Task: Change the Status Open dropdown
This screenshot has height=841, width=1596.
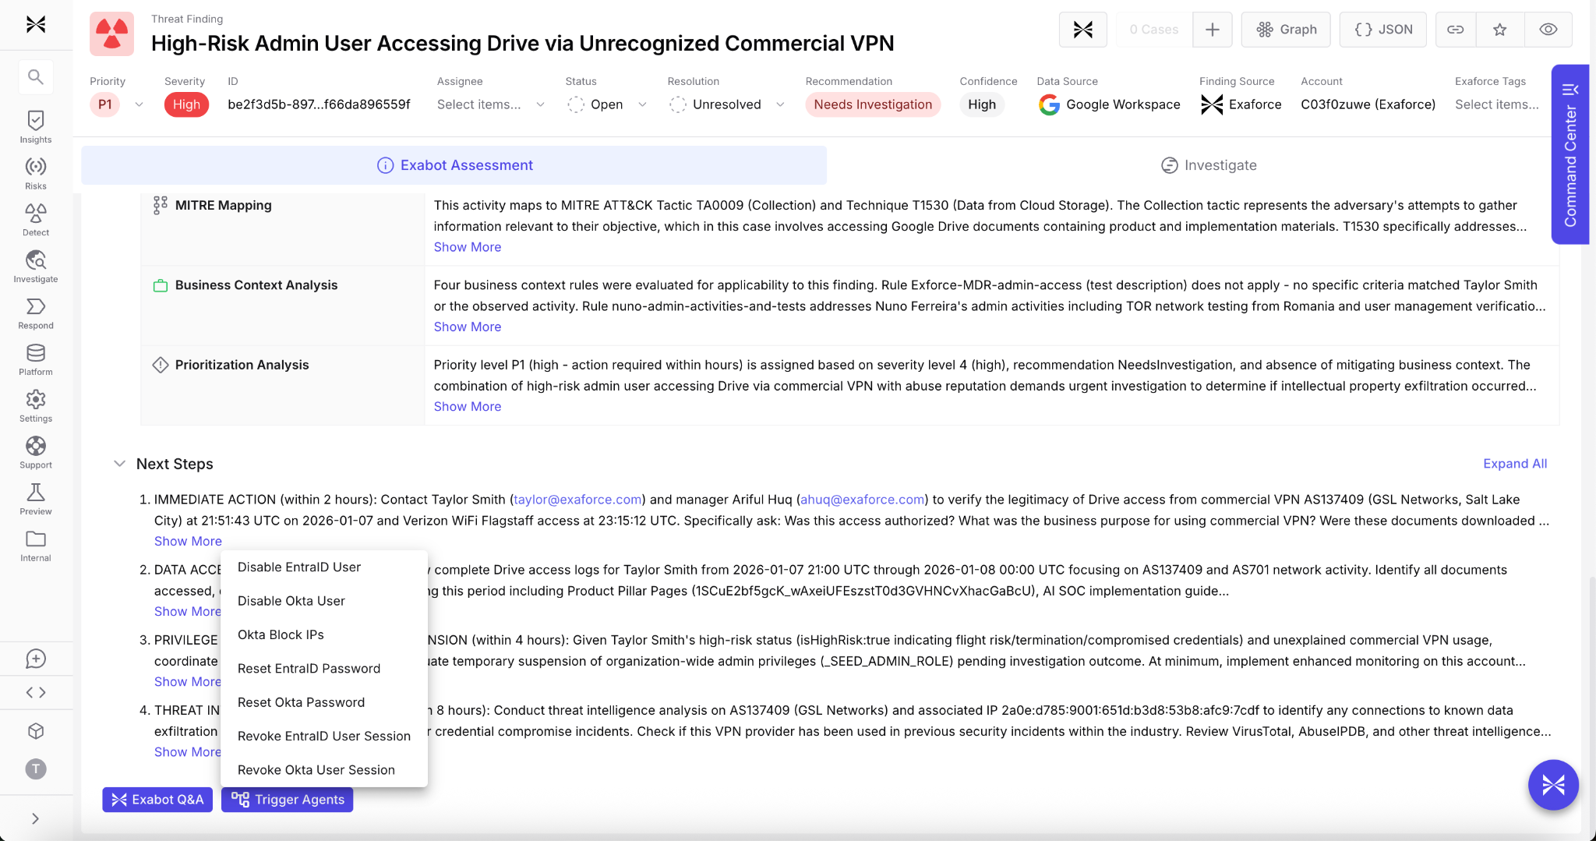Action: (x=607, y=104)
